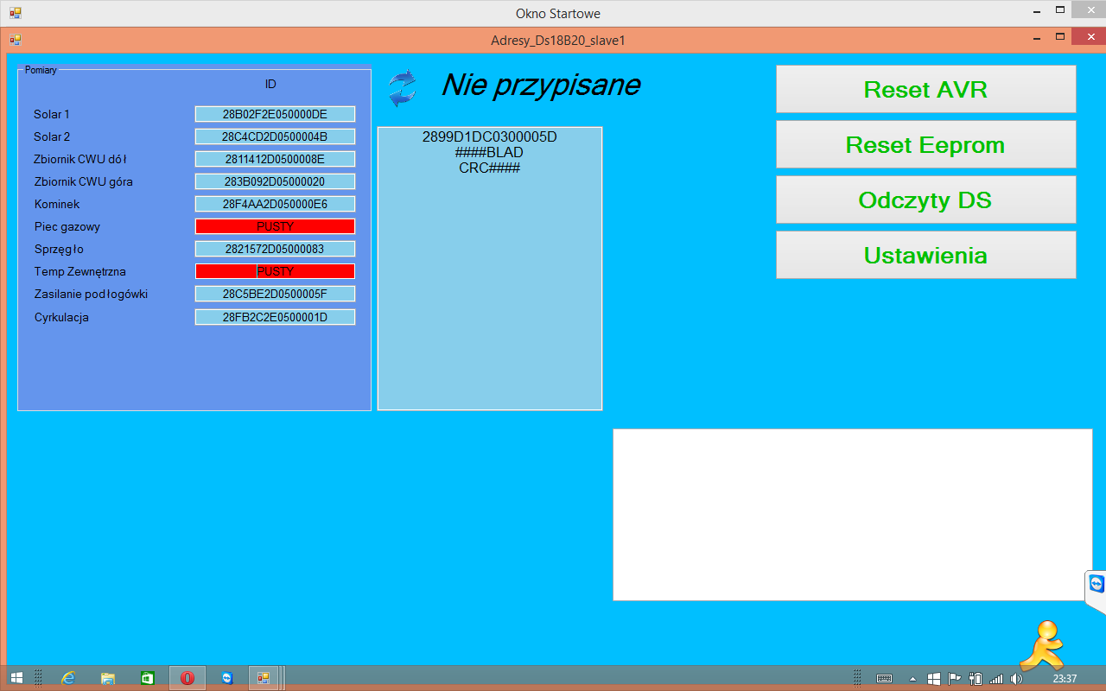1106x691 pixels.
Task: Minimize the Okno Startowe window
Action: point(1037,10)
